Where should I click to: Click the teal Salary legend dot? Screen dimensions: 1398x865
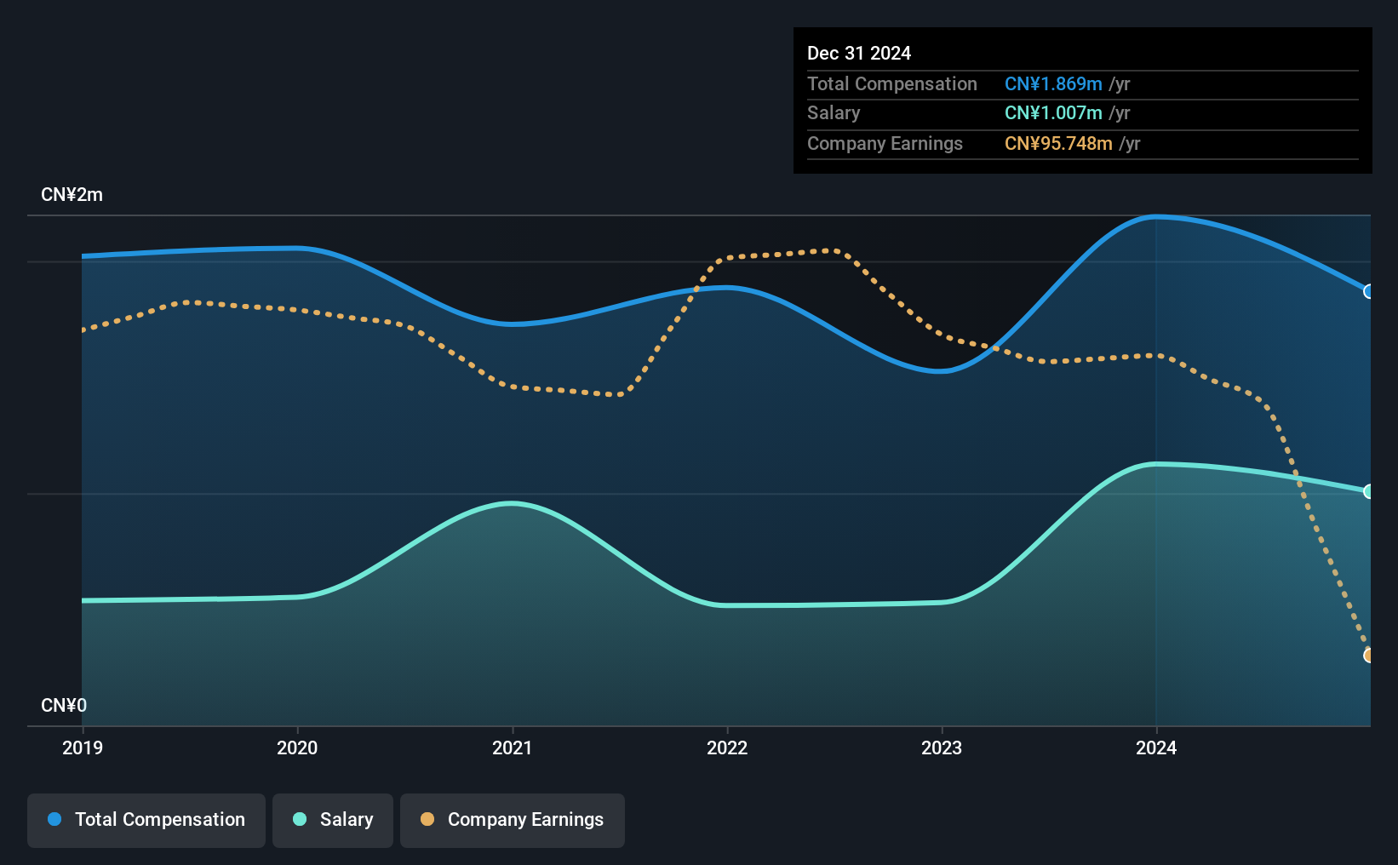pos(300,819)
